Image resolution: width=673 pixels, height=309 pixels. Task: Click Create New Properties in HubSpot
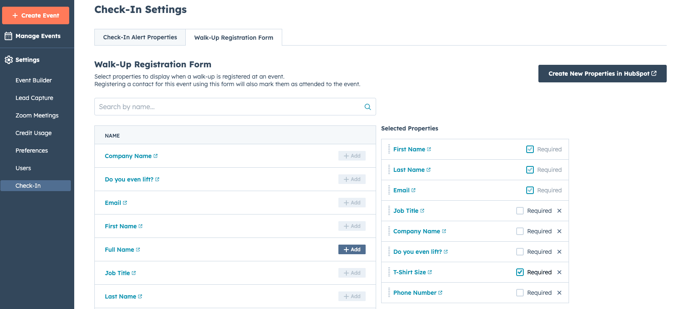(602, 74)
